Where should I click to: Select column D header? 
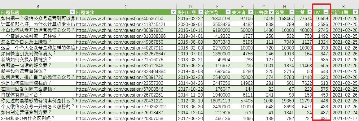pyautogui.click(x=190, y=7)
